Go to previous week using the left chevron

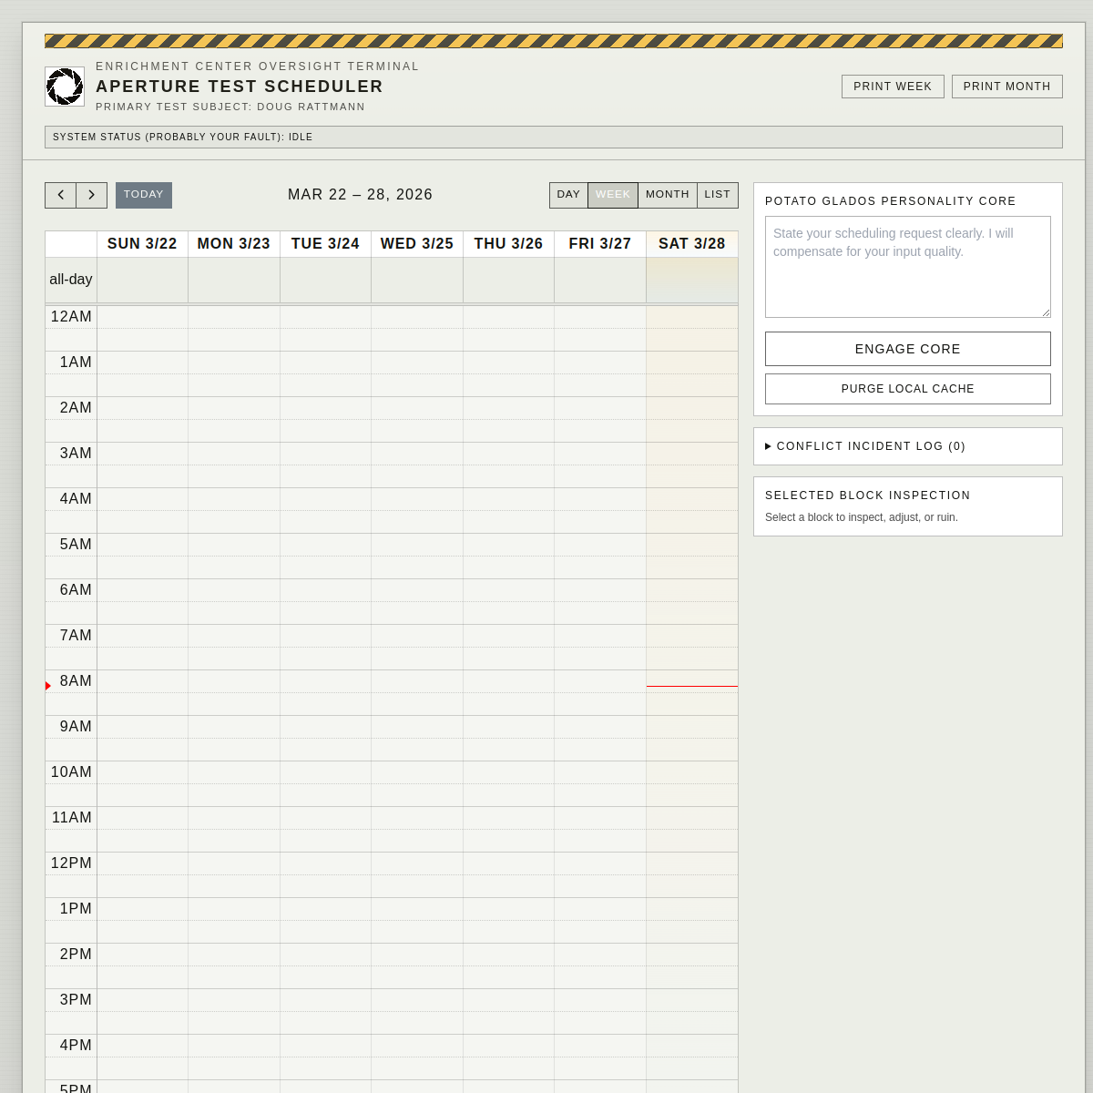[60, 195]
